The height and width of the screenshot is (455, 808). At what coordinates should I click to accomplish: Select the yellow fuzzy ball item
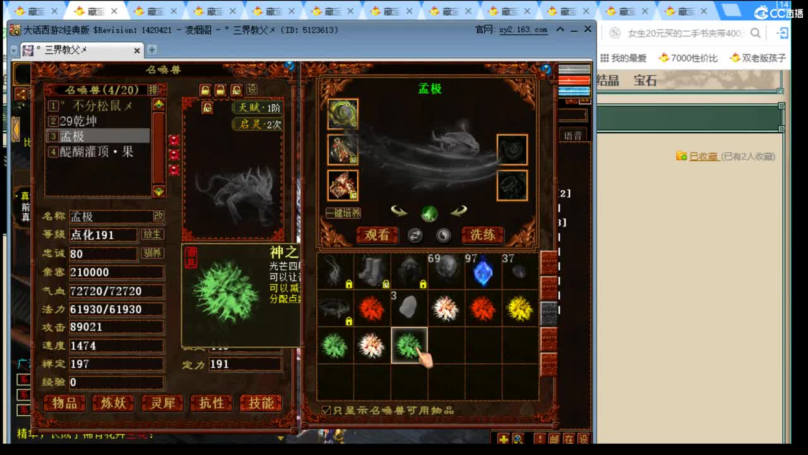point(520,308)
